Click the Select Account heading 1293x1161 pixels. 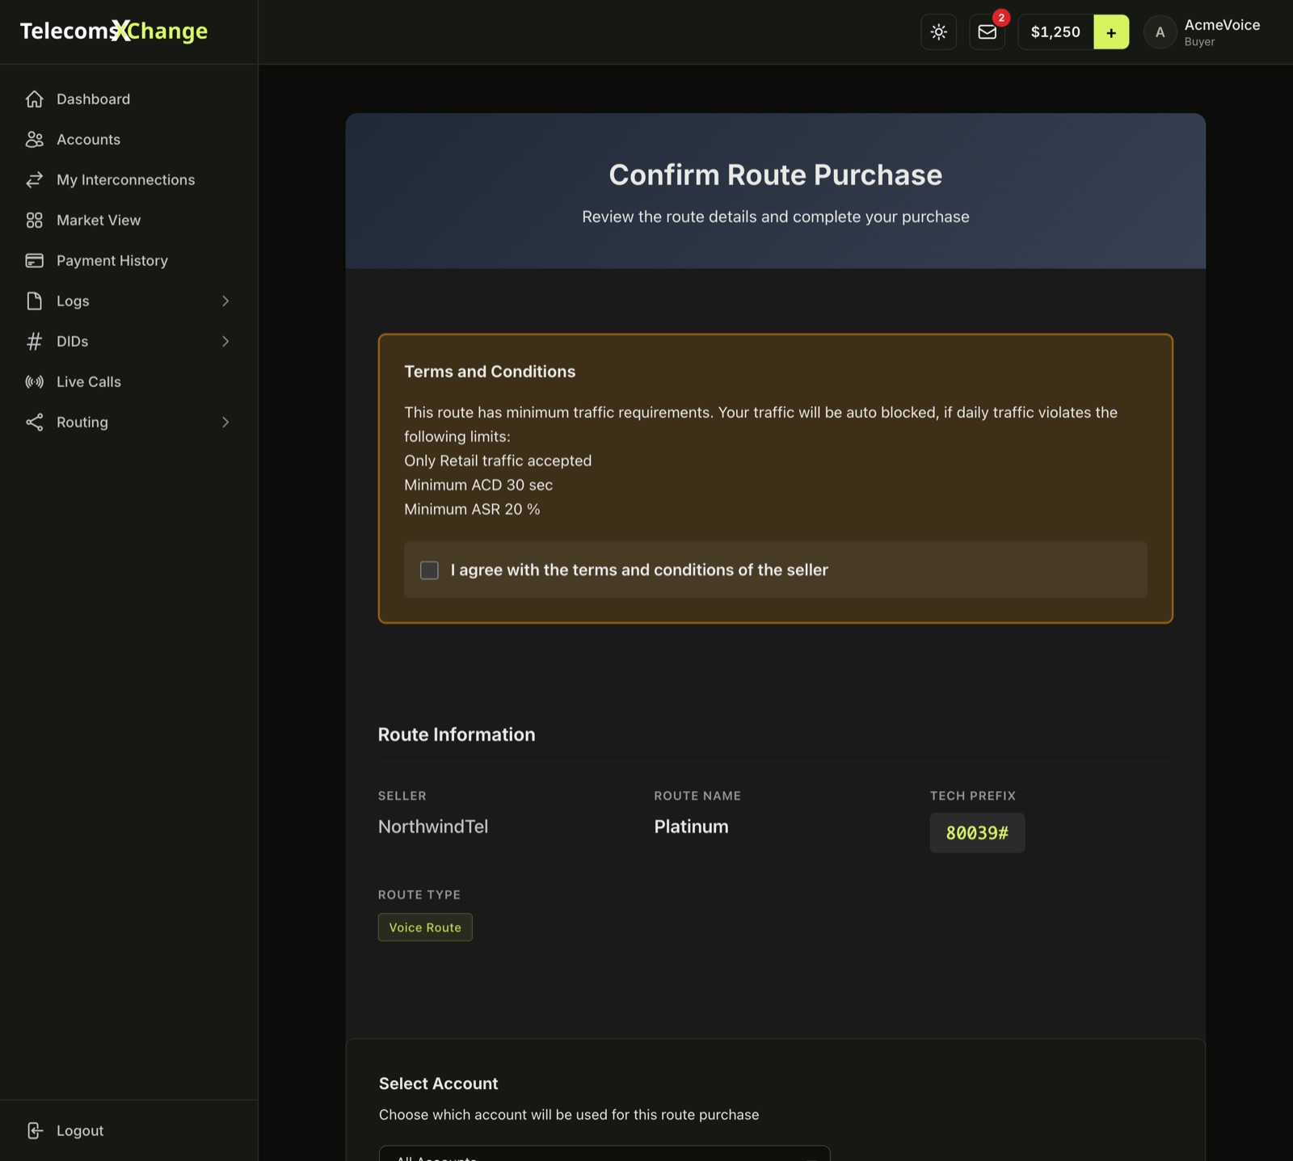(x=439, y=1083)
